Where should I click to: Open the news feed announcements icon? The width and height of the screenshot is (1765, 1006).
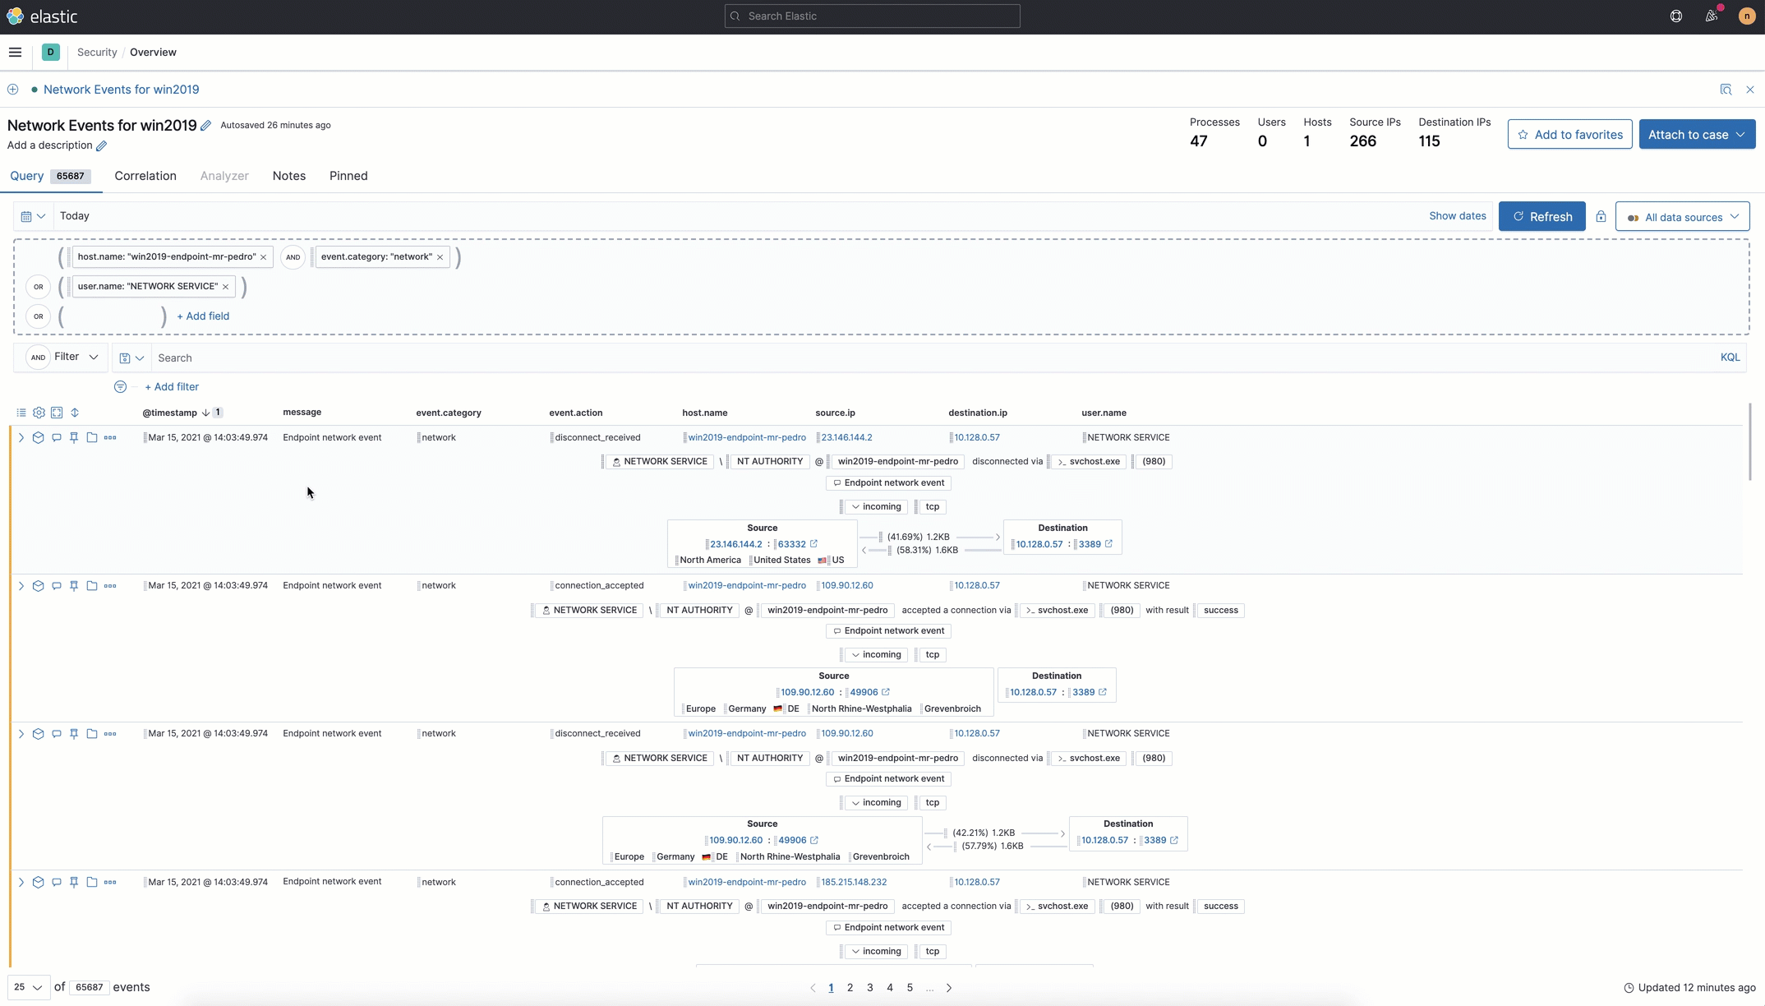(x=1712, y=16)
